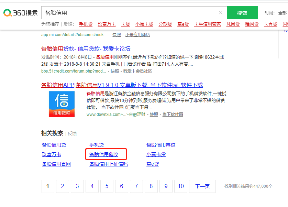
Task: Open the 卡宜贷 recommendation link
Action: [270, 24]
